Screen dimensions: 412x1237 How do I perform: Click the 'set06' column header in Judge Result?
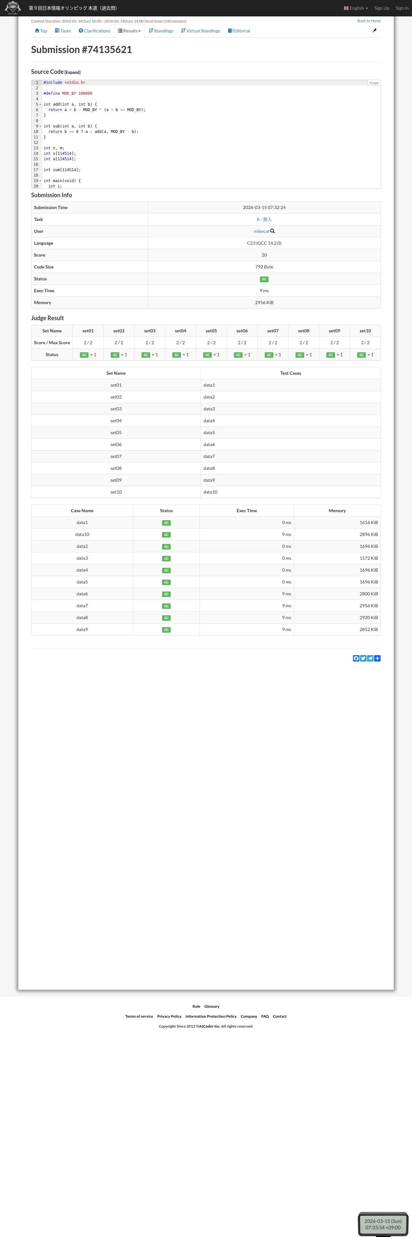[x=242, y=331]
